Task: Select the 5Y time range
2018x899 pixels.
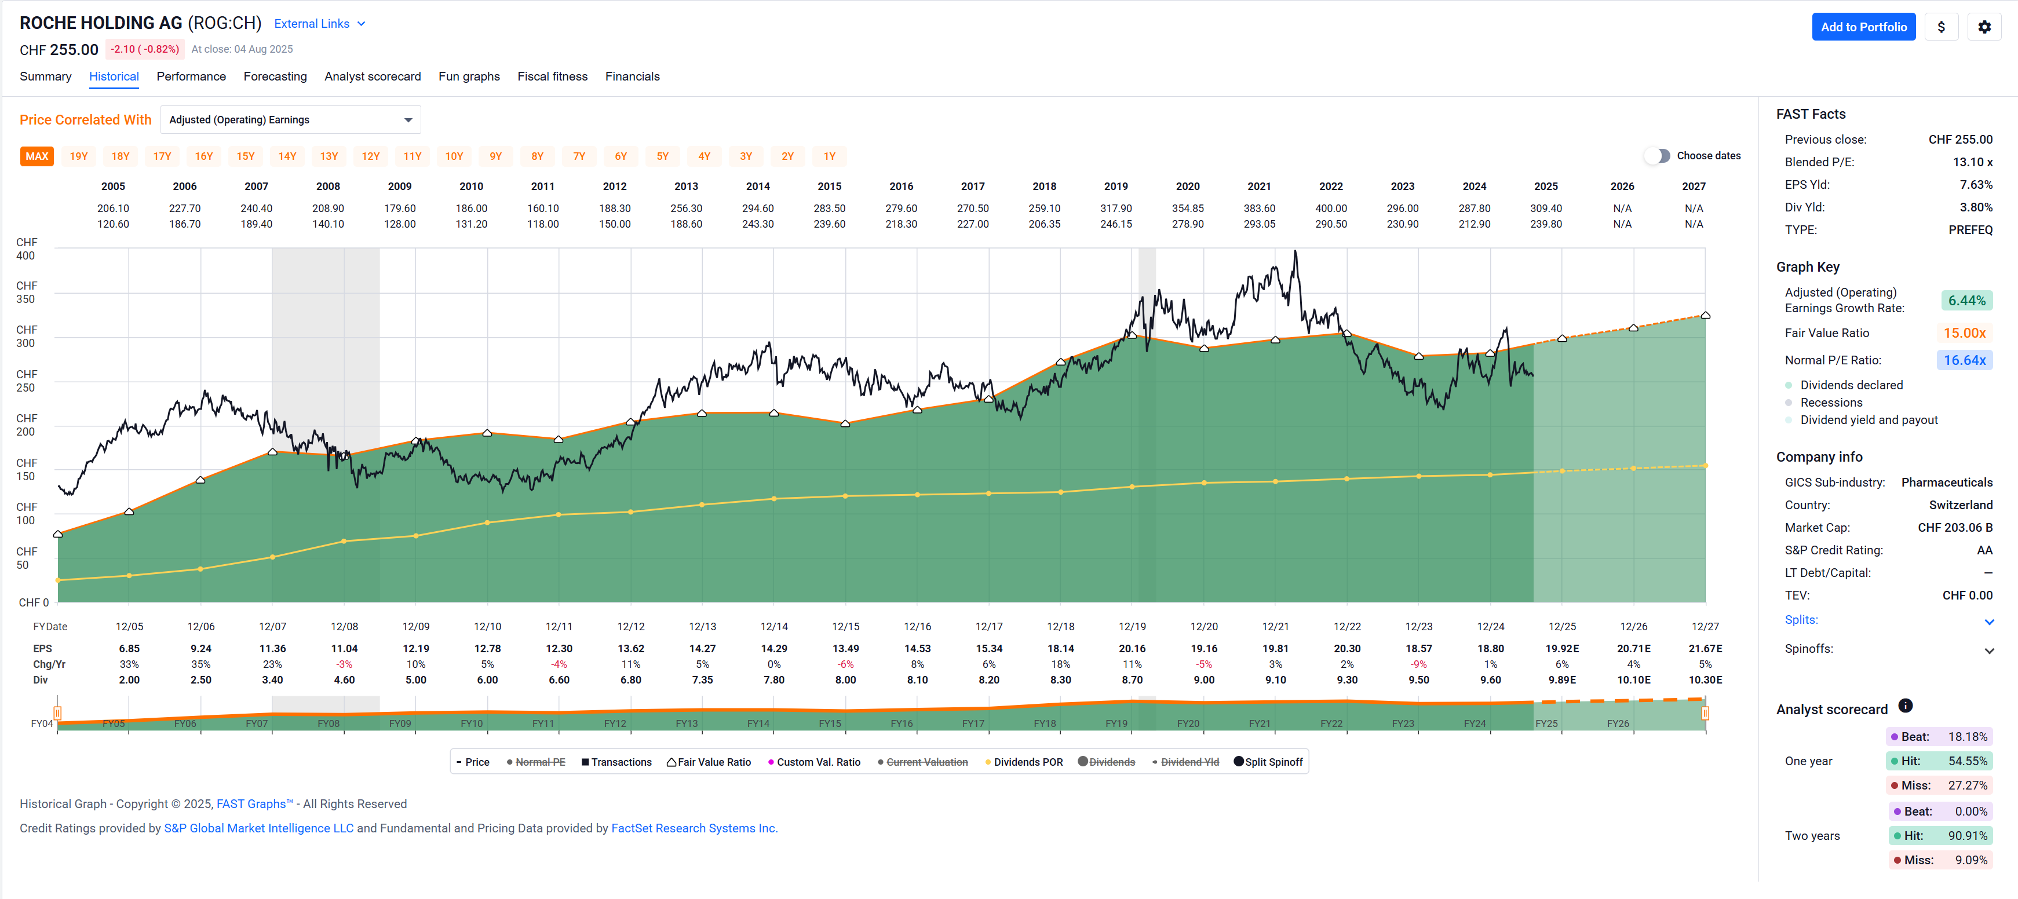Action: (x=662, y=156)
